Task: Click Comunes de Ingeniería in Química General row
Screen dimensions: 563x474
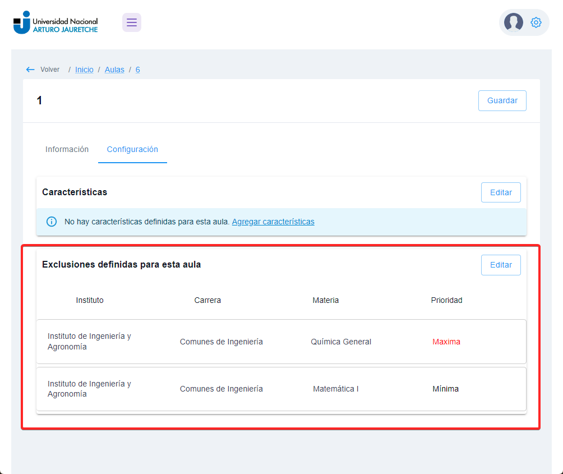Action: point(221,342)
